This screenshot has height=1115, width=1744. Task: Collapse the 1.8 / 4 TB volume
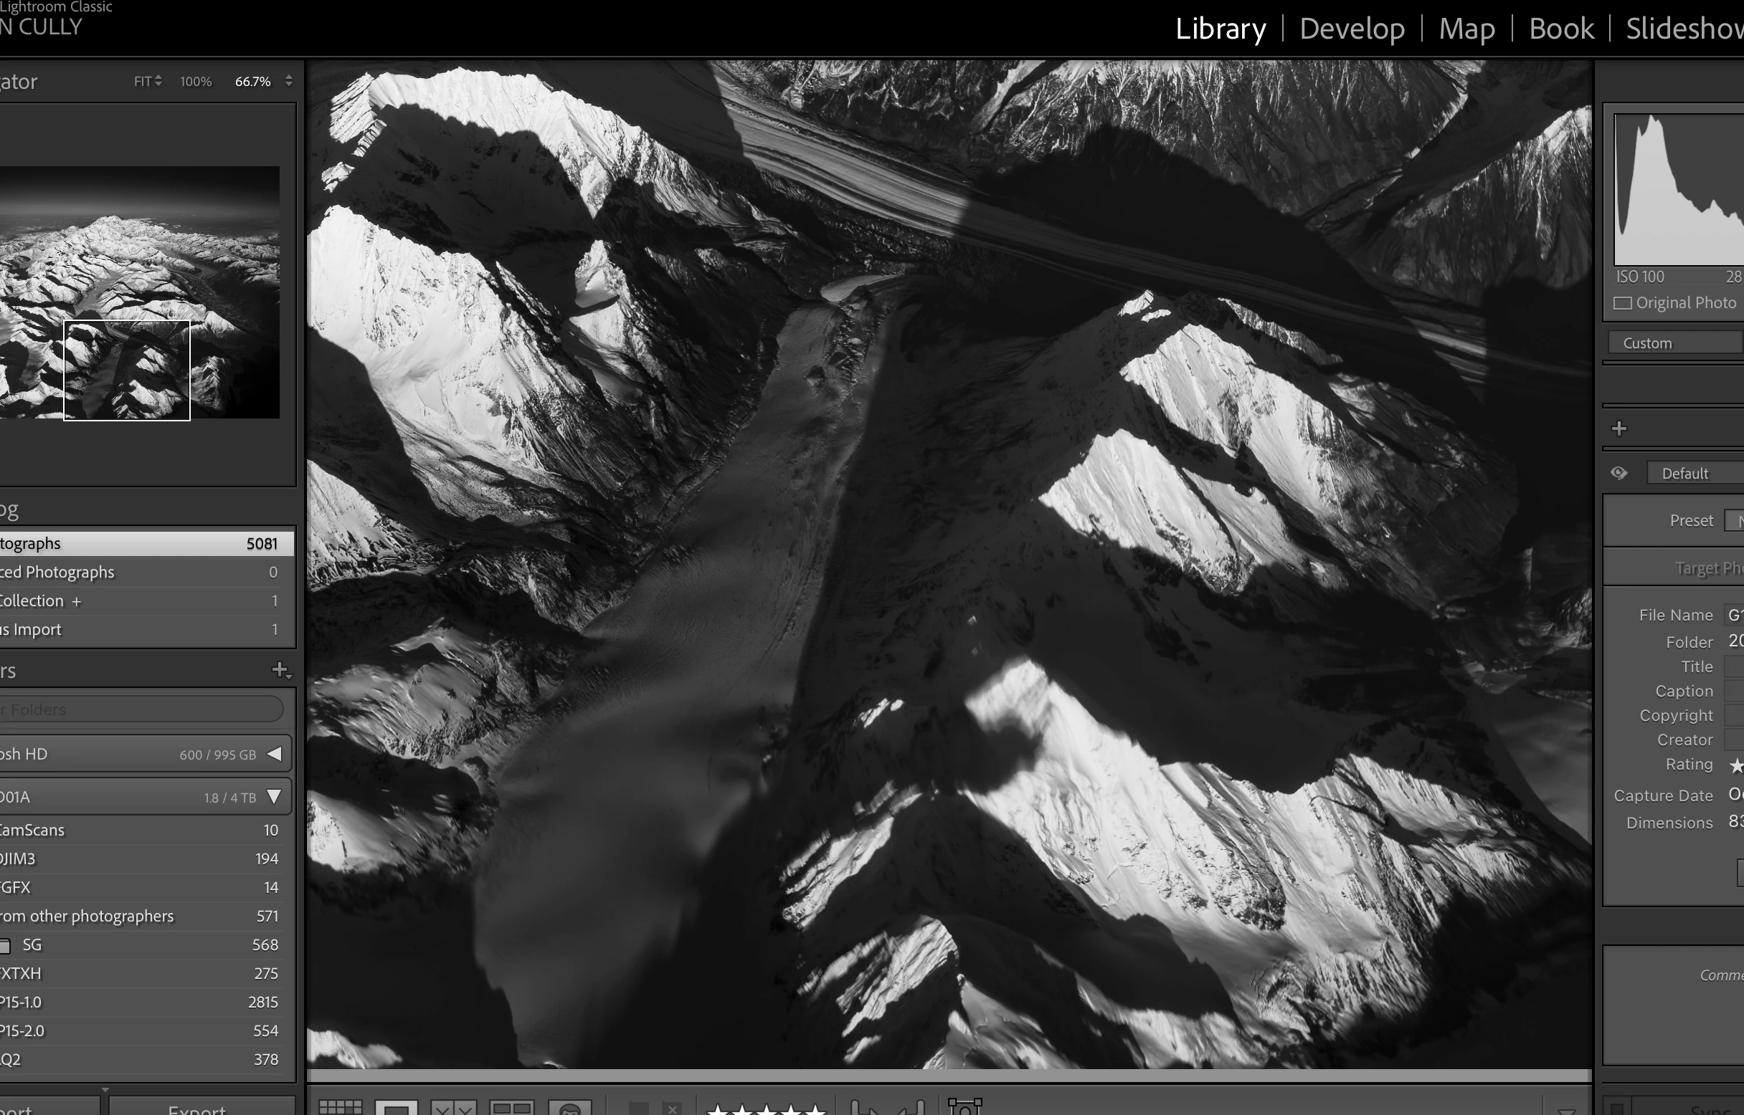[x=275, y=797]
